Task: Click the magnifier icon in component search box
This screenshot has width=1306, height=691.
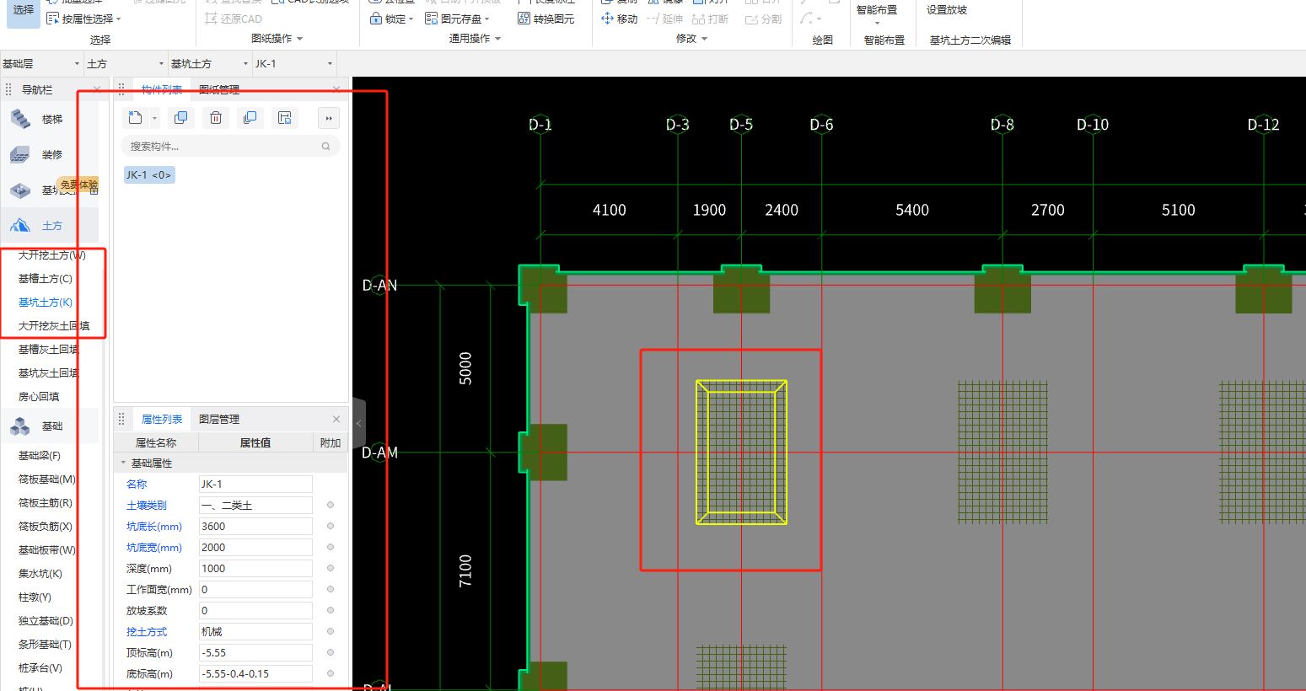Action: point(325,147)
